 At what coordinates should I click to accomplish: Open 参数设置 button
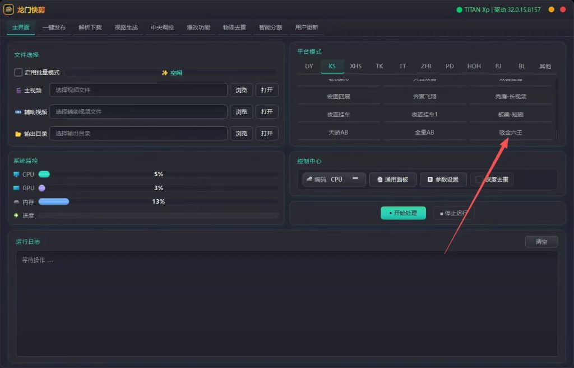pos(443,180)
